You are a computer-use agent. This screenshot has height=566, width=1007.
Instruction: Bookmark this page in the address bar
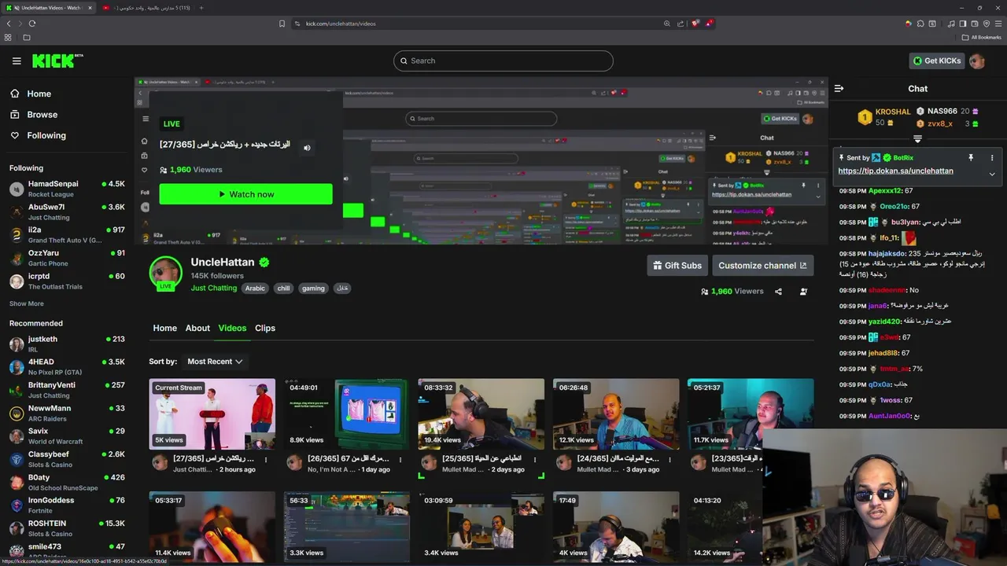[282, 24]
